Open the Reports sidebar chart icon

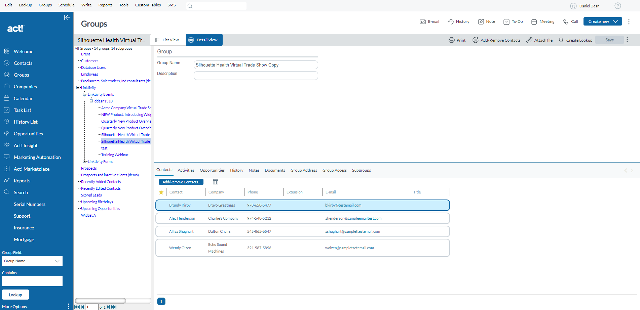coord(7,180)
